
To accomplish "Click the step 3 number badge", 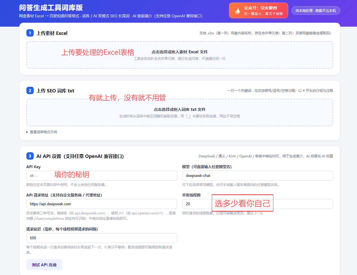I will (x=30, y=156).
